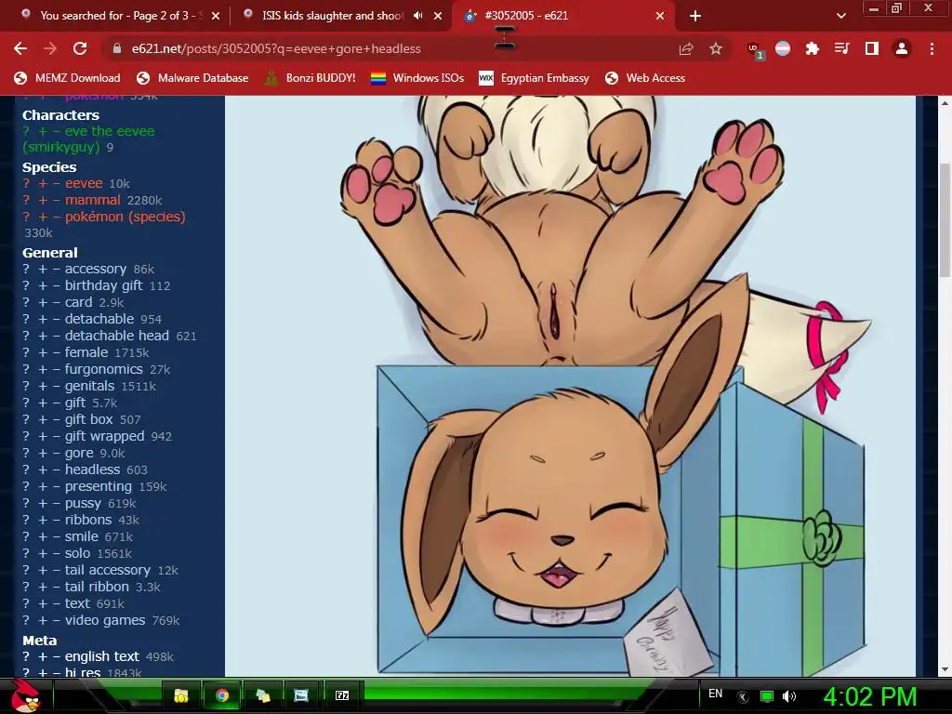Bookmark this page with the star icon

point(716,48)
